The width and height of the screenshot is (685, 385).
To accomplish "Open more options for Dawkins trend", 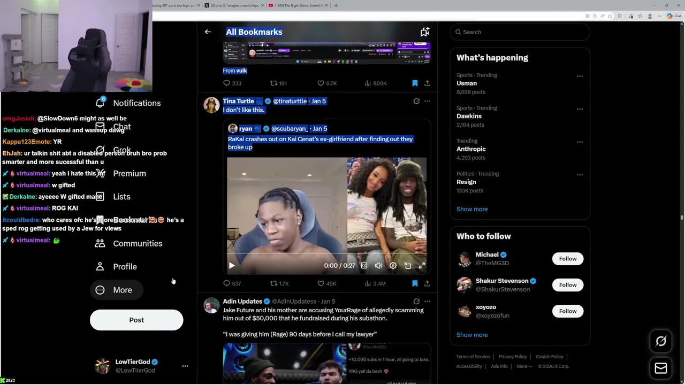I will click(580, 109).
